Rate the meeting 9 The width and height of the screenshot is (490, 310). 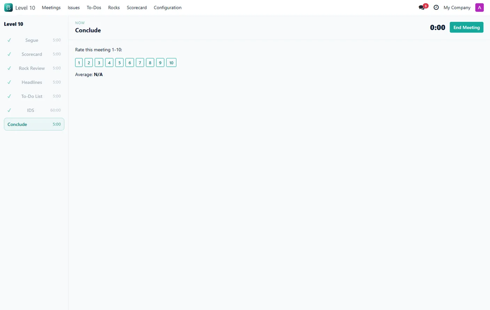(160, 63)
